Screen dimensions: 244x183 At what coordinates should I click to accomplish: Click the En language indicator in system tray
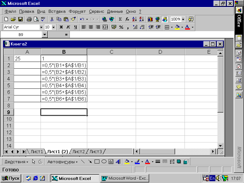pos(212,178)
